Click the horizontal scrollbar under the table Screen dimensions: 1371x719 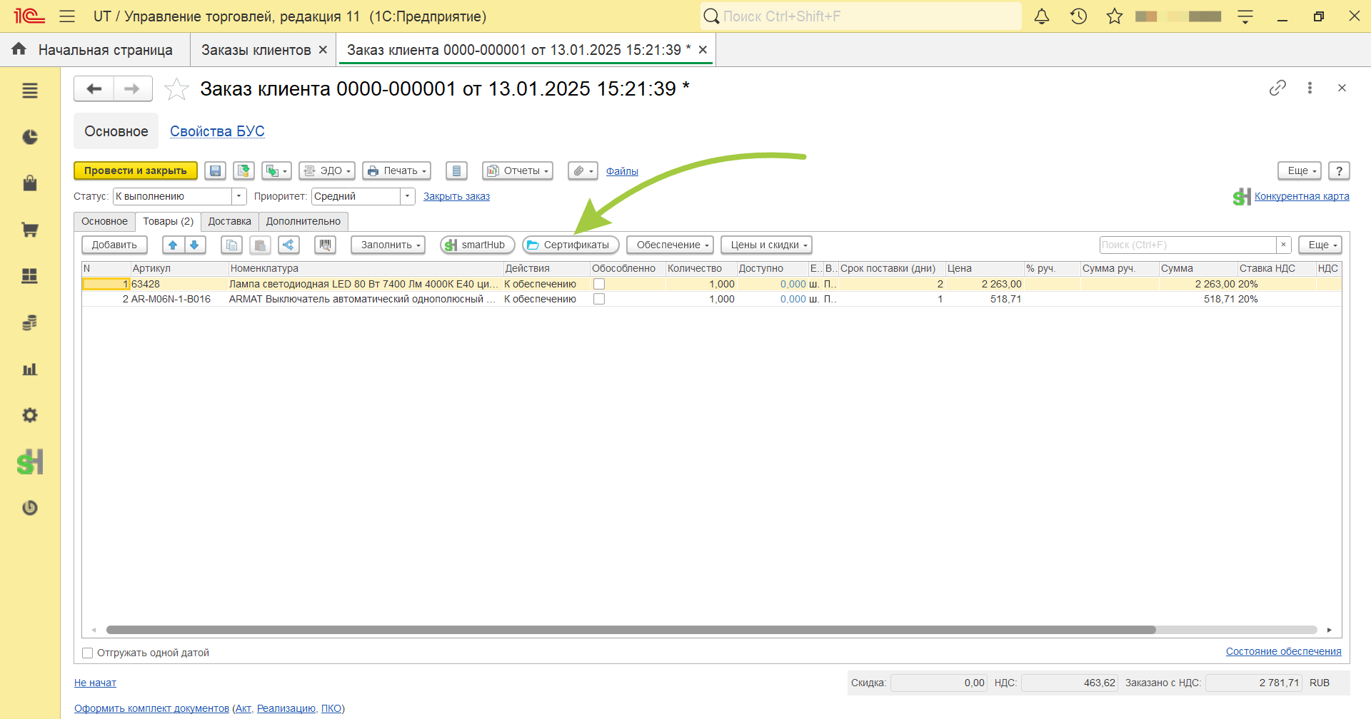click(x=631, y=630)
